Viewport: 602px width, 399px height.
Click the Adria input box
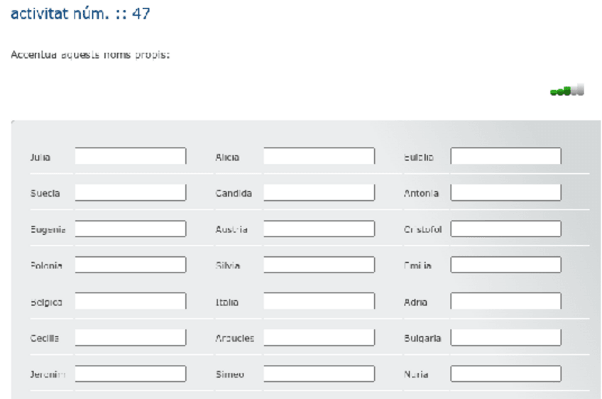pyautogui.click(x=505, y=302)
